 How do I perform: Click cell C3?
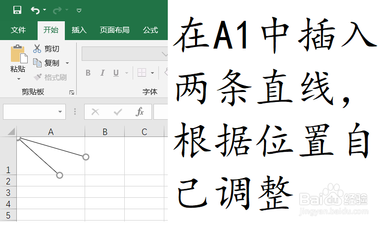[144, 192]
